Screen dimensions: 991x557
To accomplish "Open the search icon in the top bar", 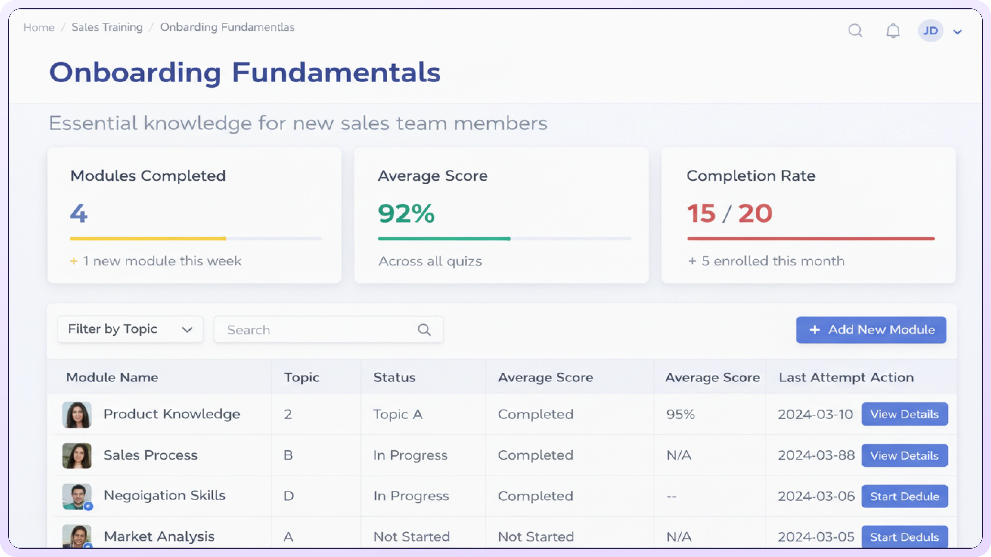I will pyautogui.click(x=856, y=30).
